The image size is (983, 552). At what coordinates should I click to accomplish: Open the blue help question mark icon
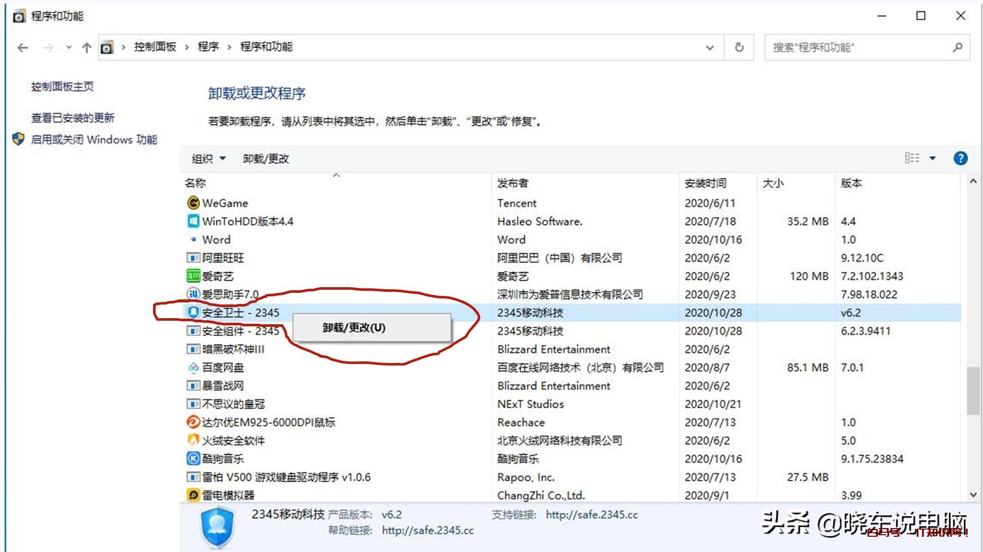[960, 159]
